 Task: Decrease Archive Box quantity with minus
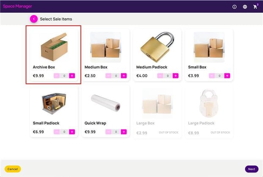click(57, 76)
